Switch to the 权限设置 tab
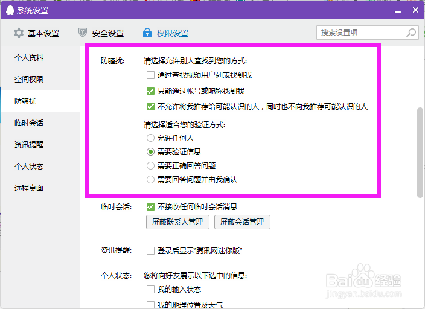 click(x=165, y=33)
